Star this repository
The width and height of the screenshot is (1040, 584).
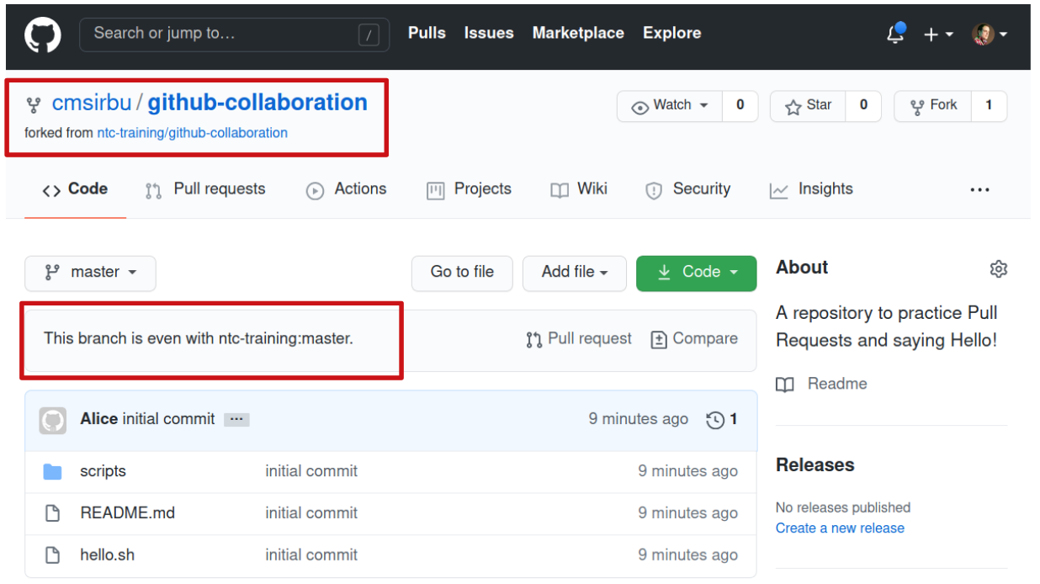pos(808,106)
